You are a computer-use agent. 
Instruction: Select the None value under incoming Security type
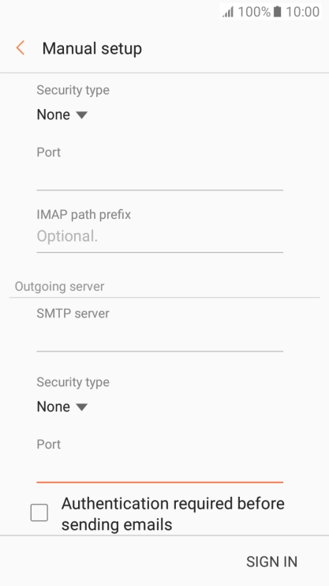tap(53, 115)
